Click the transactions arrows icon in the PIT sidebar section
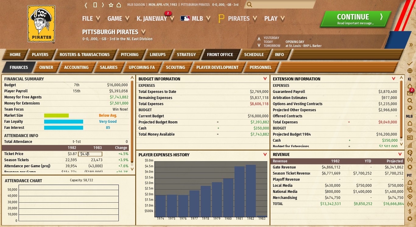This screenshot has height=227, width=416. (410, 204)
